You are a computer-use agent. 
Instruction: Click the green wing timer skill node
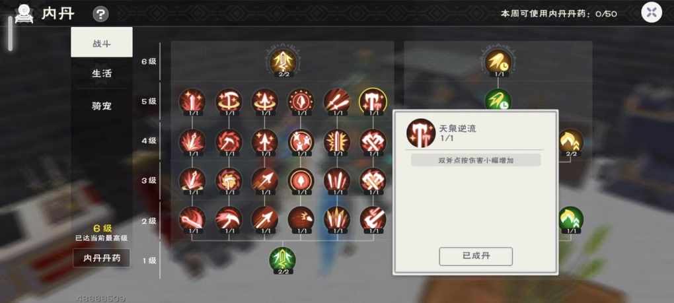498,100
